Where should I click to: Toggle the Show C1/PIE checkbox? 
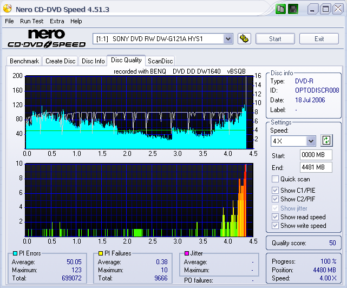[276, 190]
